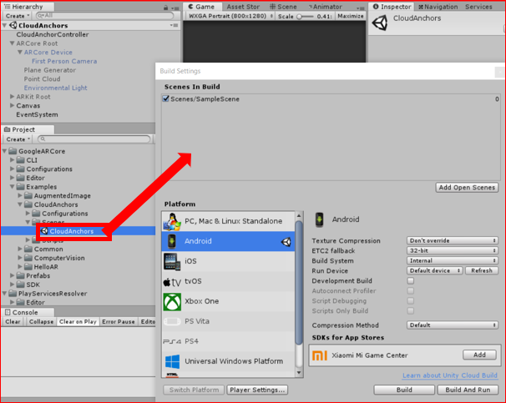Click the Hierarchy search field

(104, 16)
